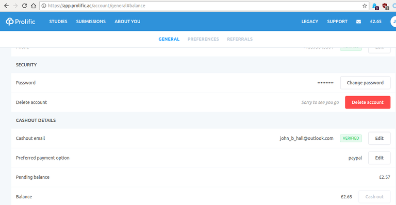396x205 pixels.
Task: Select the john_b_hall@outlook.com email text
Action: (307, 138)
